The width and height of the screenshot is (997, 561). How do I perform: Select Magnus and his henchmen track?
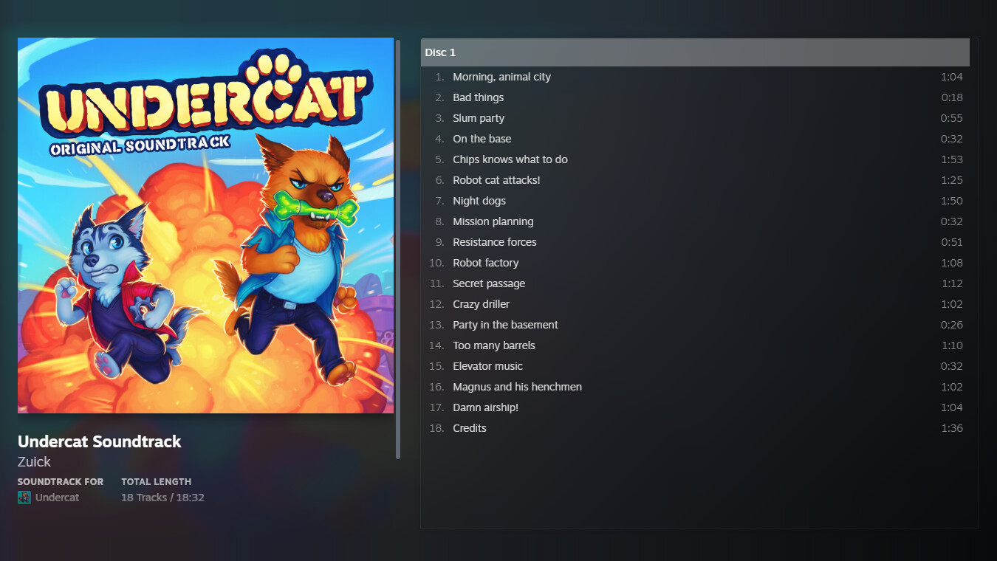(517, 386)
